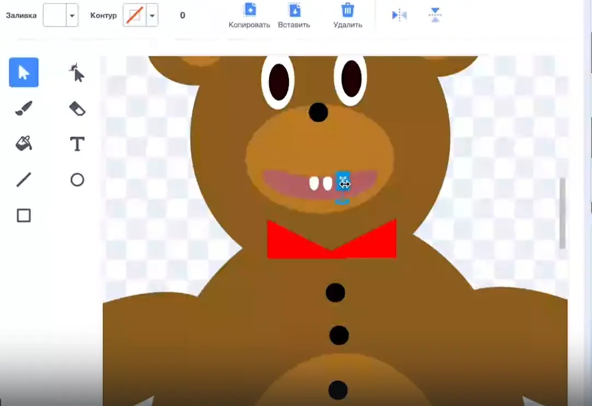
Task: Click the canvas vertical scrollbar
Action: [x=562, y=213]
